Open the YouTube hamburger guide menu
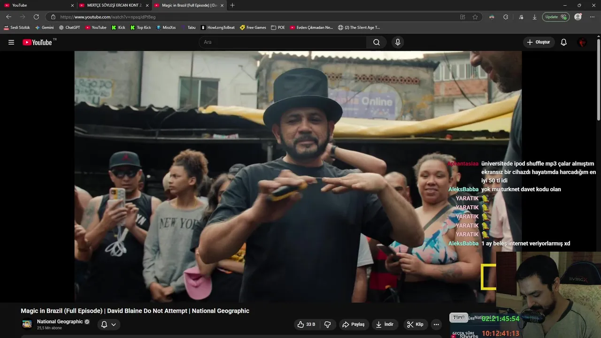This screenshot has height=338, width=601. tap(11, 42)
